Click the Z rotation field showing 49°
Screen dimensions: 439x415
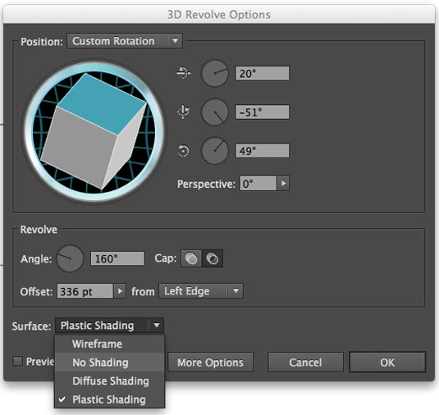(263, 151)
